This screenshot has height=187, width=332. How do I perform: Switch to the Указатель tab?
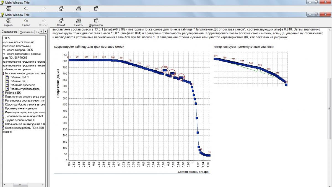27,32
